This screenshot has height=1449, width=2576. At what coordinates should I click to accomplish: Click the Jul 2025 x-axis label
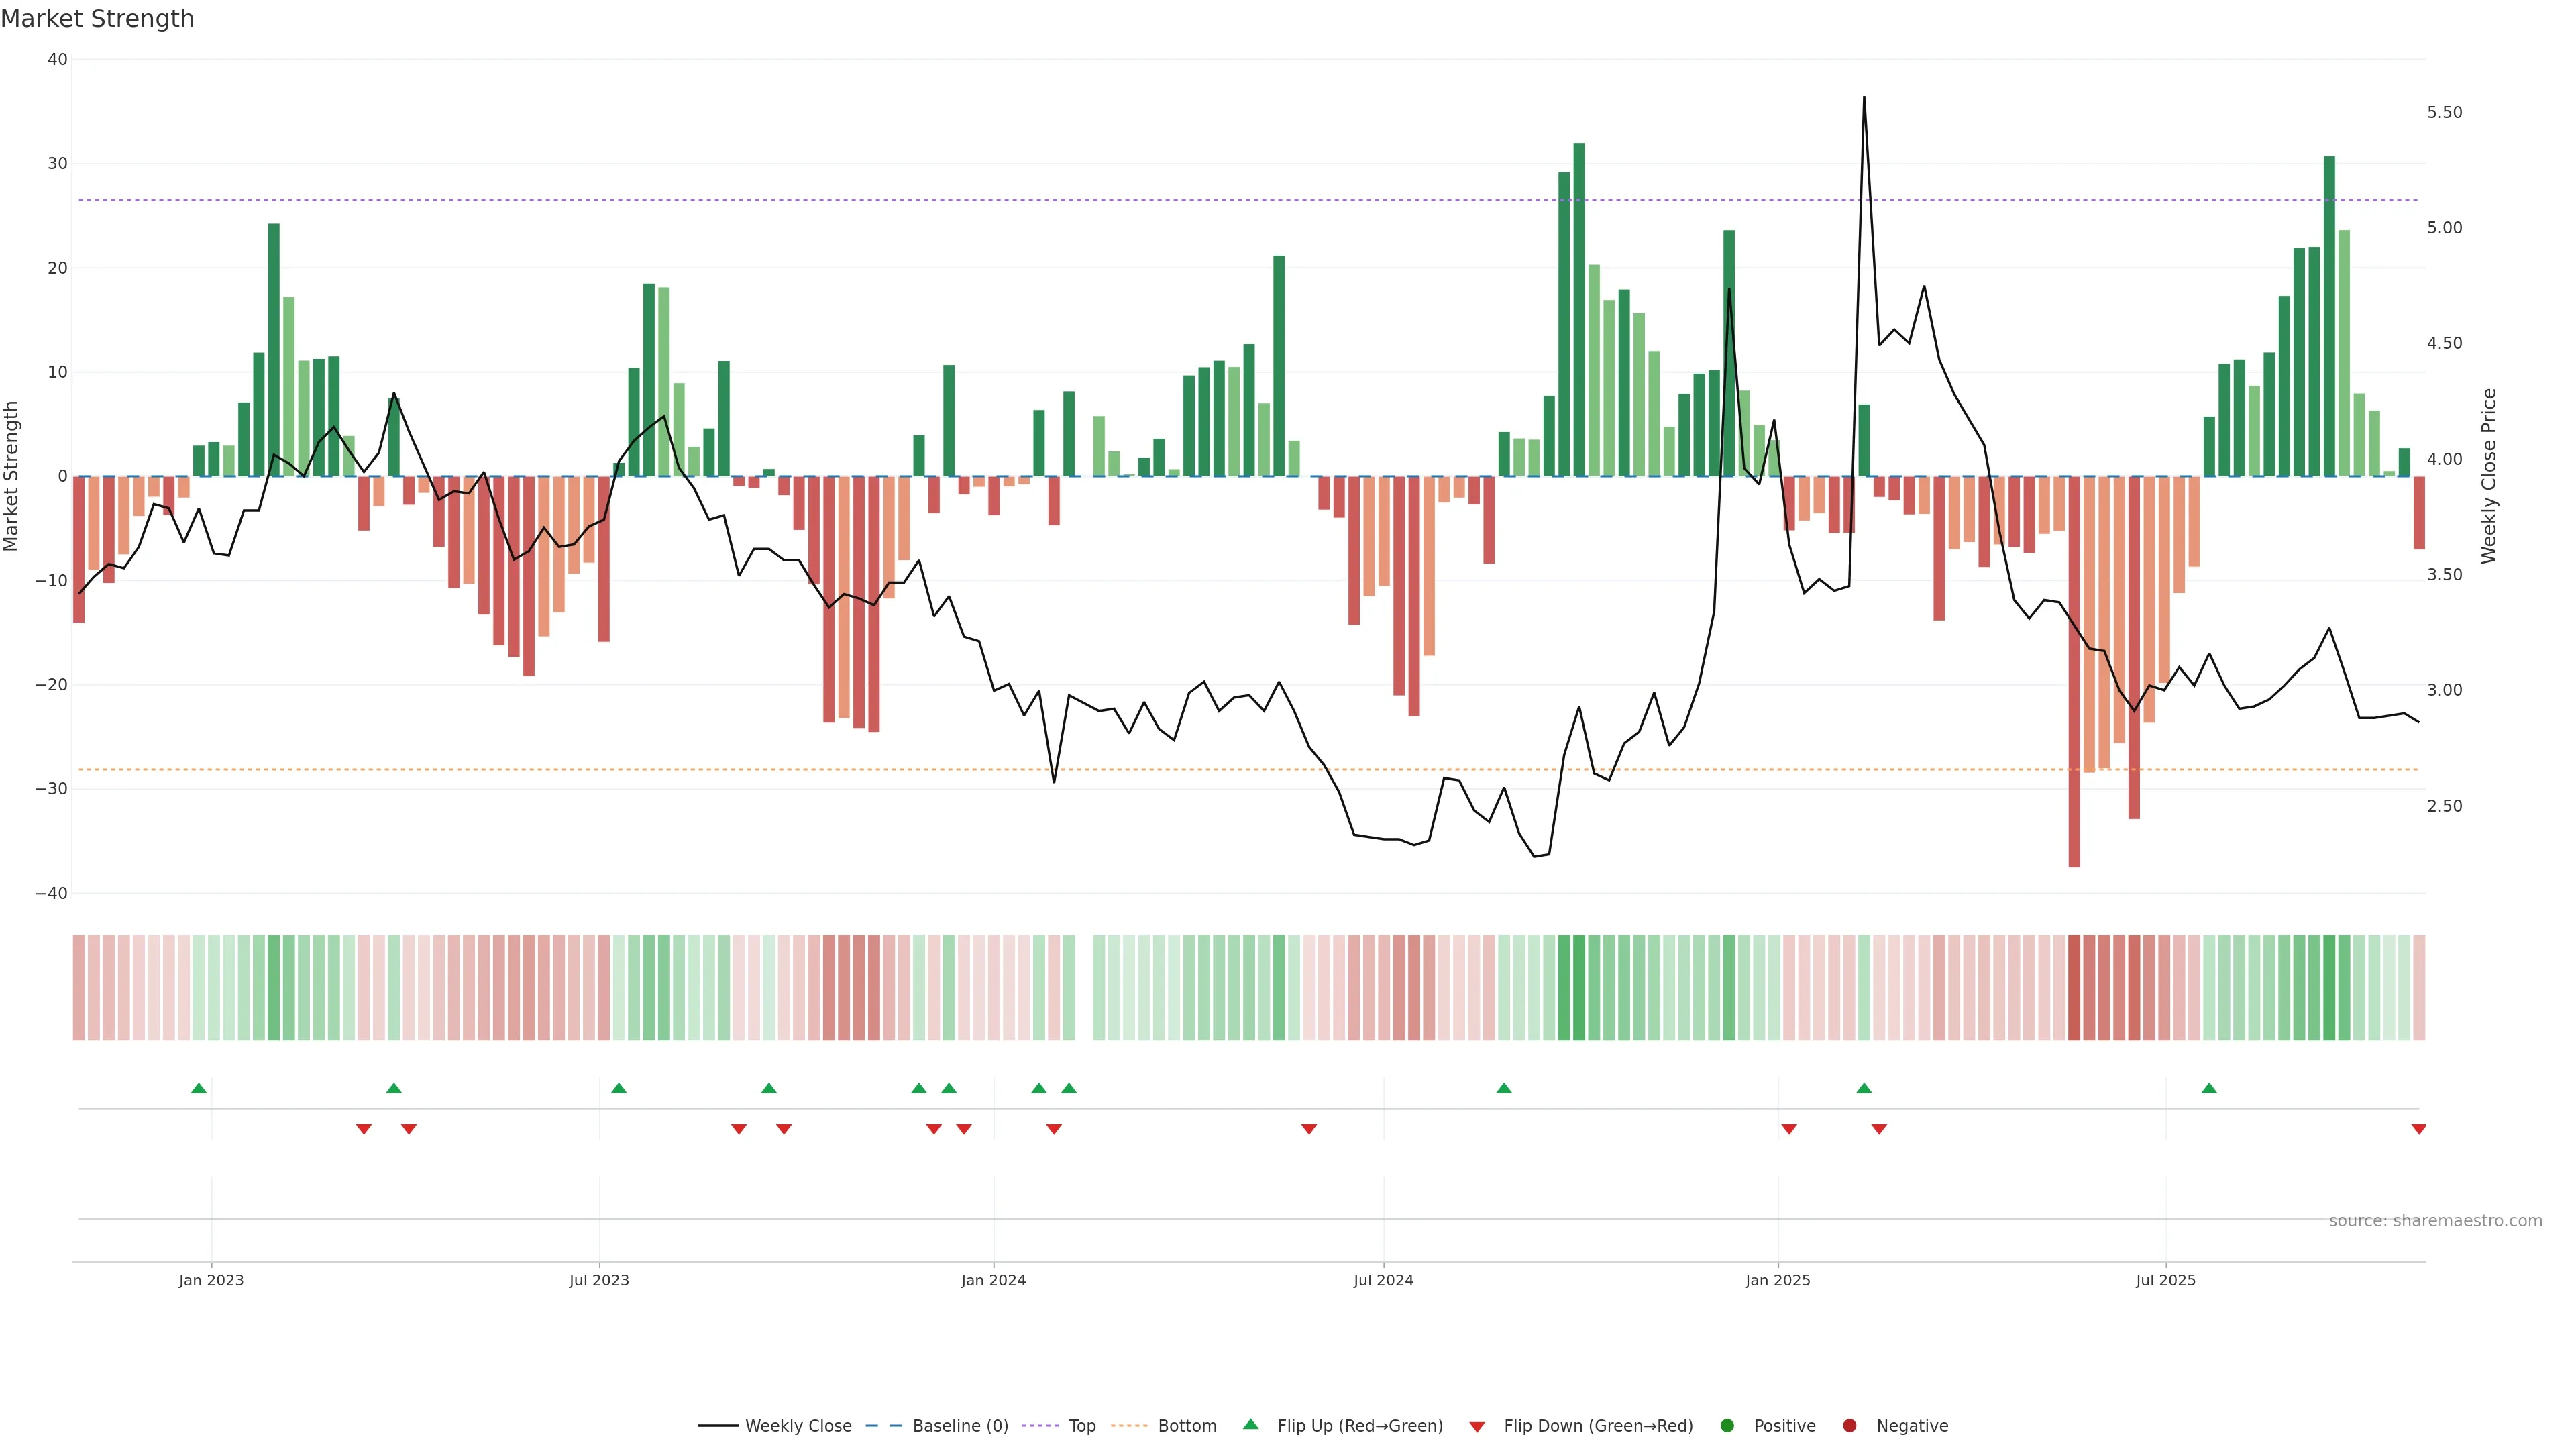pyautogui.click(x=2165, y=1280)
